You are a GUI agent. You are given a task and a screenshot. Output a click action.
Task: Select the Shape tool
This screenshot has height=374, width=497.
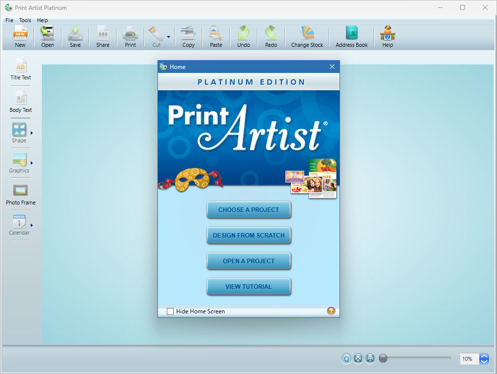19,133
